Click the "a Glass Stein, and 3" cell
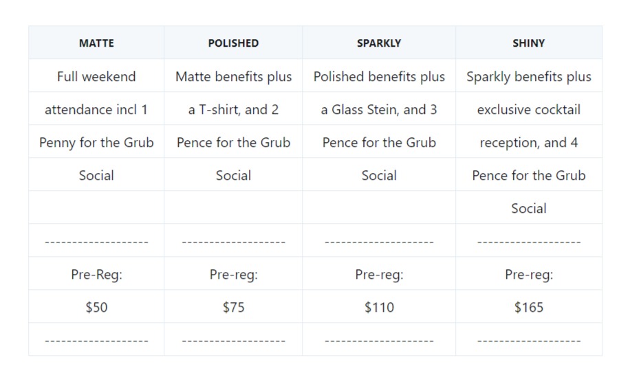The height and width of the screenshot is (375, 630). pos(379,109)
